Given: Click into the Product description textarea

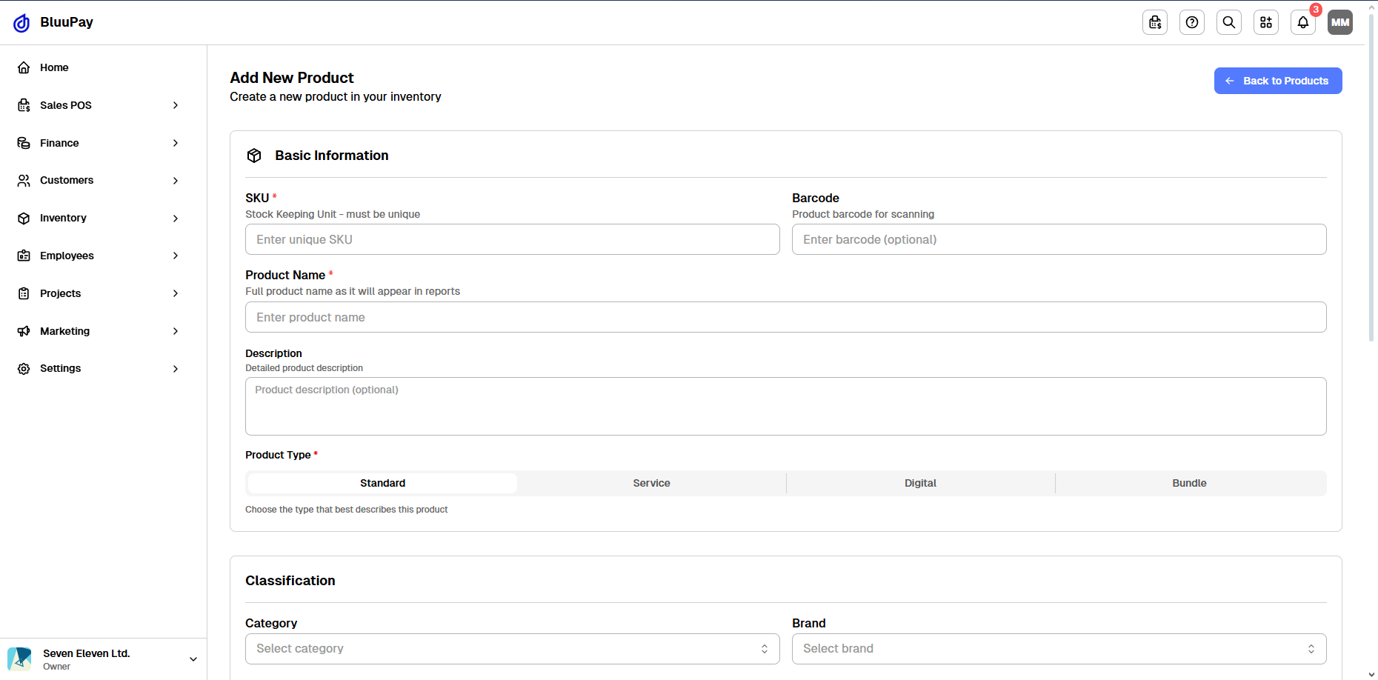Looking at the screenshot, I should pos(785,406).
